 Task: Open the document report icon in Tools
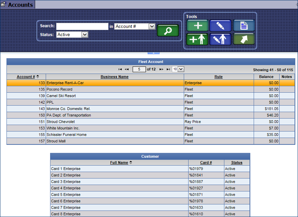point(244,26)
